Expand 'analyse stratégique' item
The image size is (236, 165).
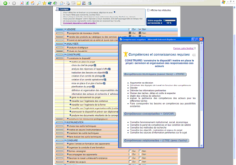pos(67,47)
